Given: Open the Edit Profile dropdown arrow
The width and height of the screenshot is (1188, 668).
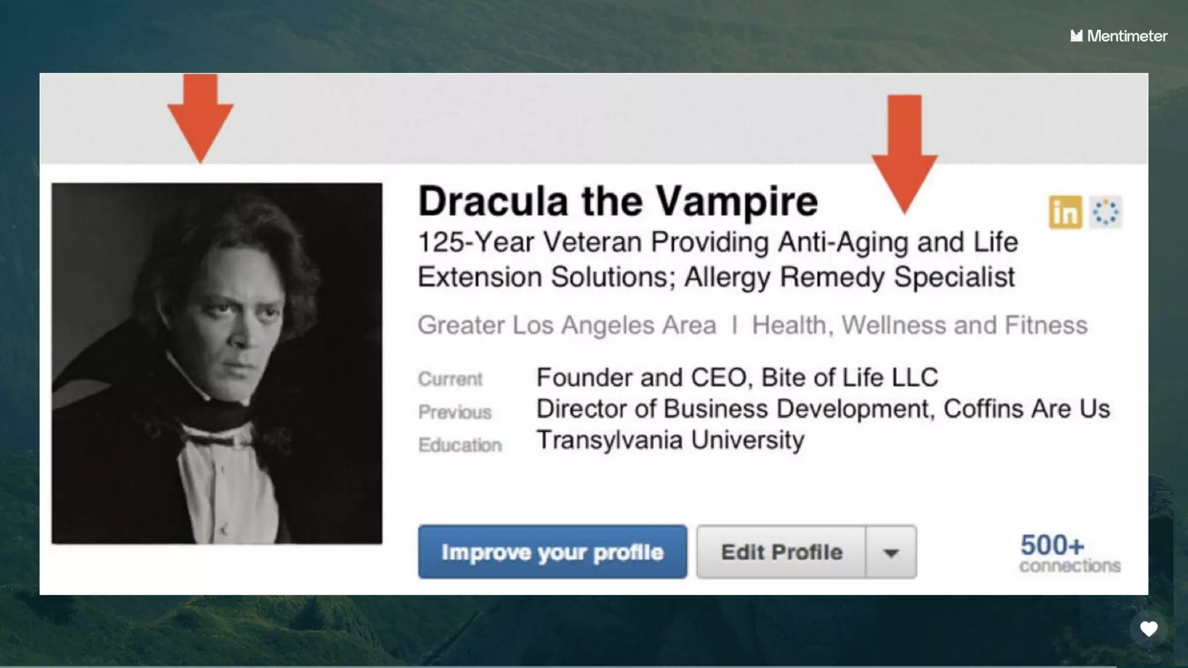Looking at the screenshot, I should point(891,552).
